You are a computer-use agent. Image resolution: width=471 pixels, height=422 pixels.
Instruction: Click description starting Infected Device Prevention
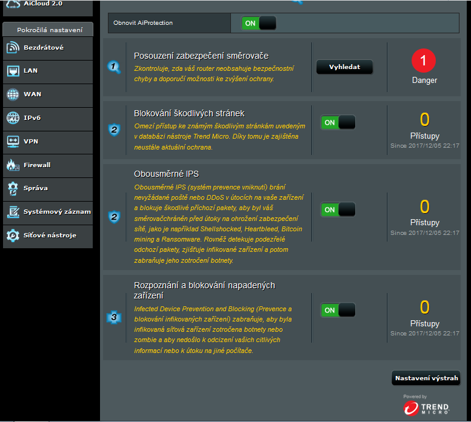[x=213, y=329]
